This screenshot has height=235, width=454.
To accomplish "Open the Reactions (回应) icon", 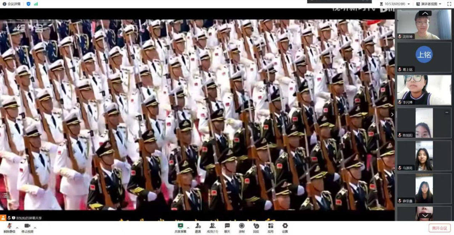I will pos(256,227).
